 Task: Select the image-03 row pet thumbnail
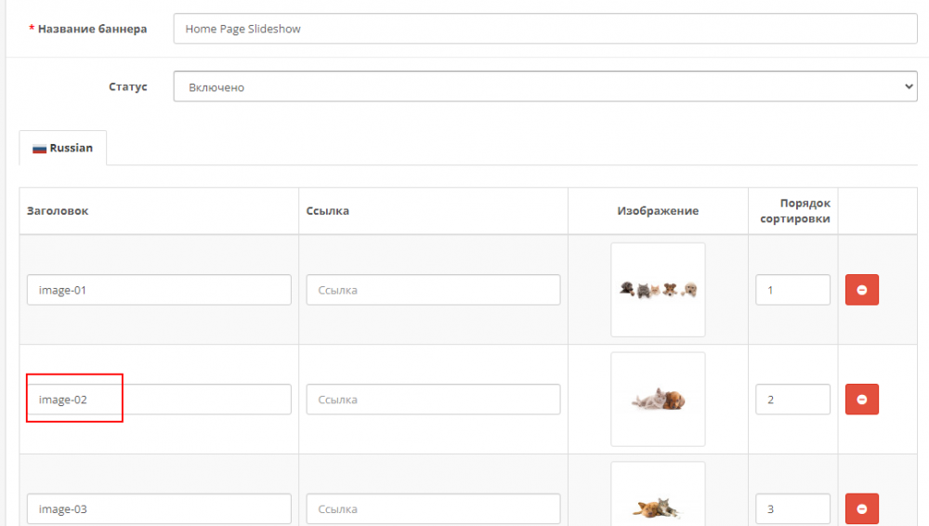coord(658,494)
